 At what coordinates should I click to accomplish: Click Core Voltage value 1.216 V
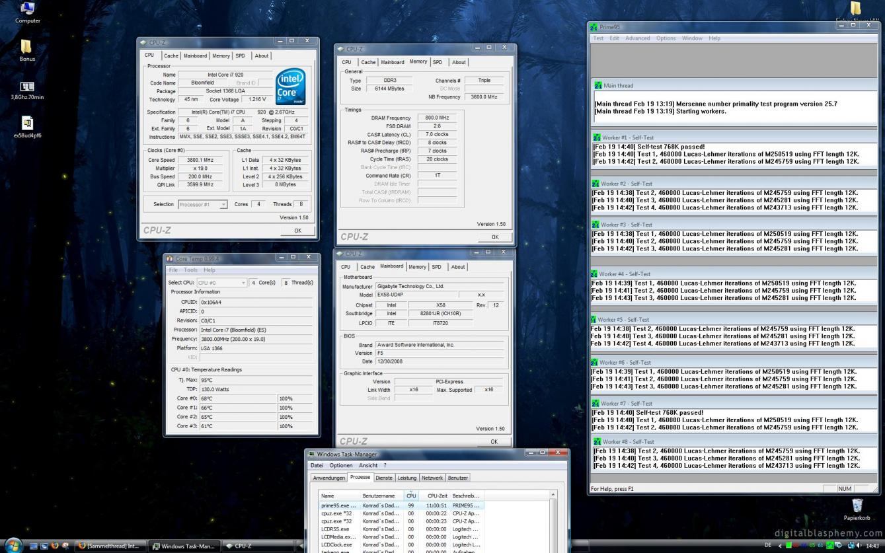(256, 99)
